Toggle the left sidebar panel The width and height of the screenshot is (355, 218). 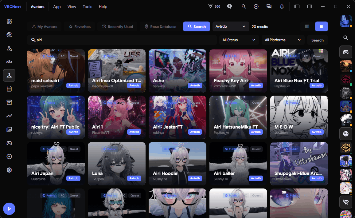click(297, 6)
